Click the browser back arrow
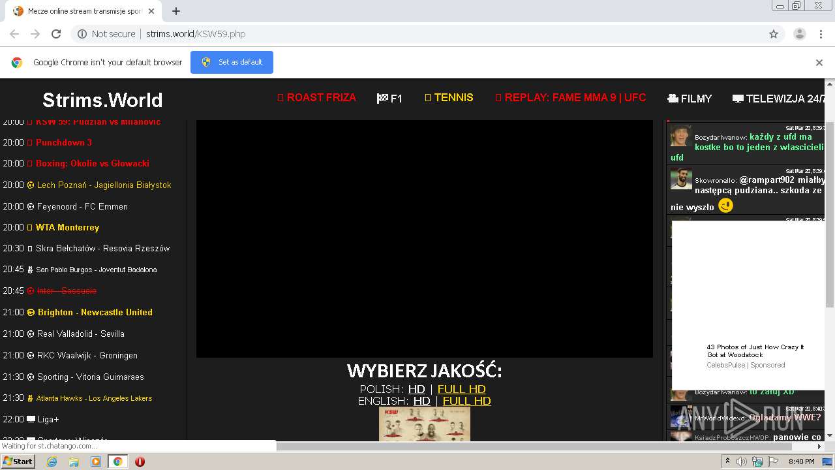Viewport: 835px width, 470px height. (14, 34)
